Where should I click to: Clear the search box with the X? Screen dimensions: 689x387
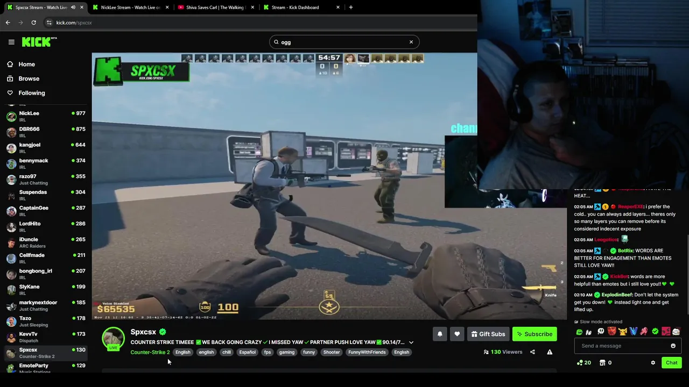point(411,42)
